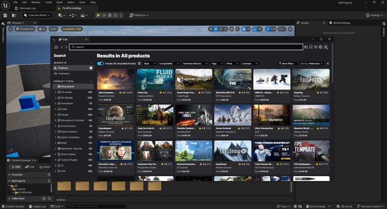Open the Licenses filter dropdown
The height and width of the screenshot is (209, 387).
(250, 63)
